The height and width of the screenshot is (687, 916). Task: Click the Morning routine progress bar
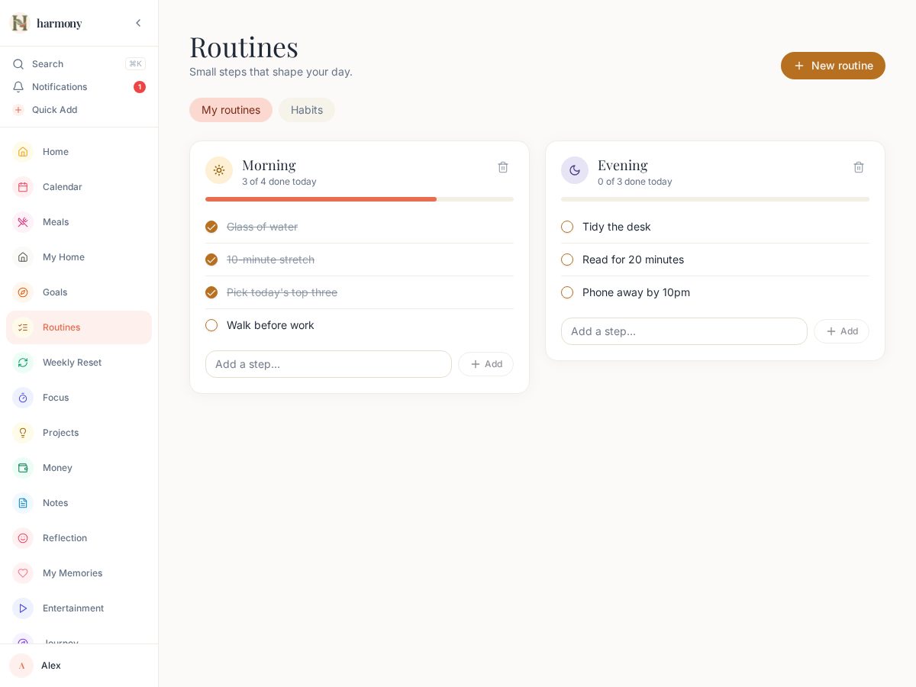360,199
